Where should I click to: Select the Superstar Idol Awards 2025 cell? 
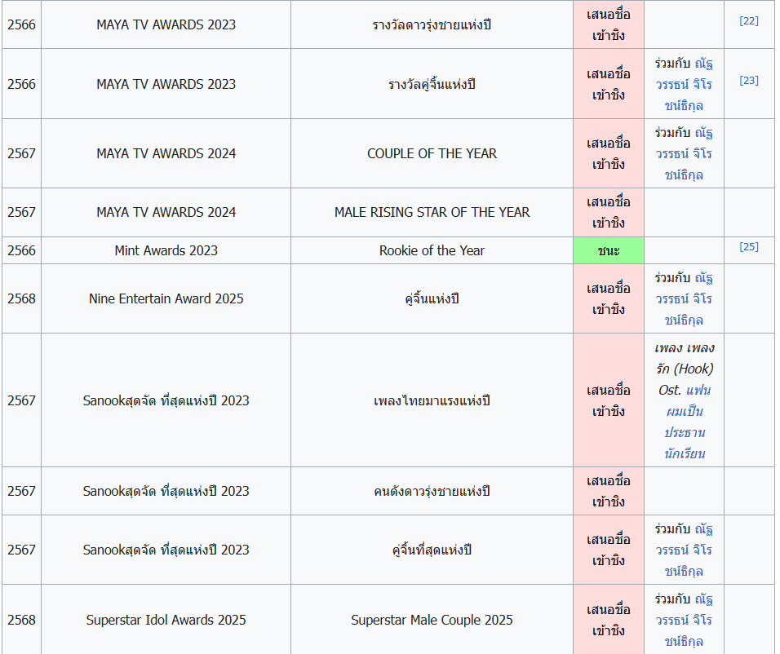[166, 621]
